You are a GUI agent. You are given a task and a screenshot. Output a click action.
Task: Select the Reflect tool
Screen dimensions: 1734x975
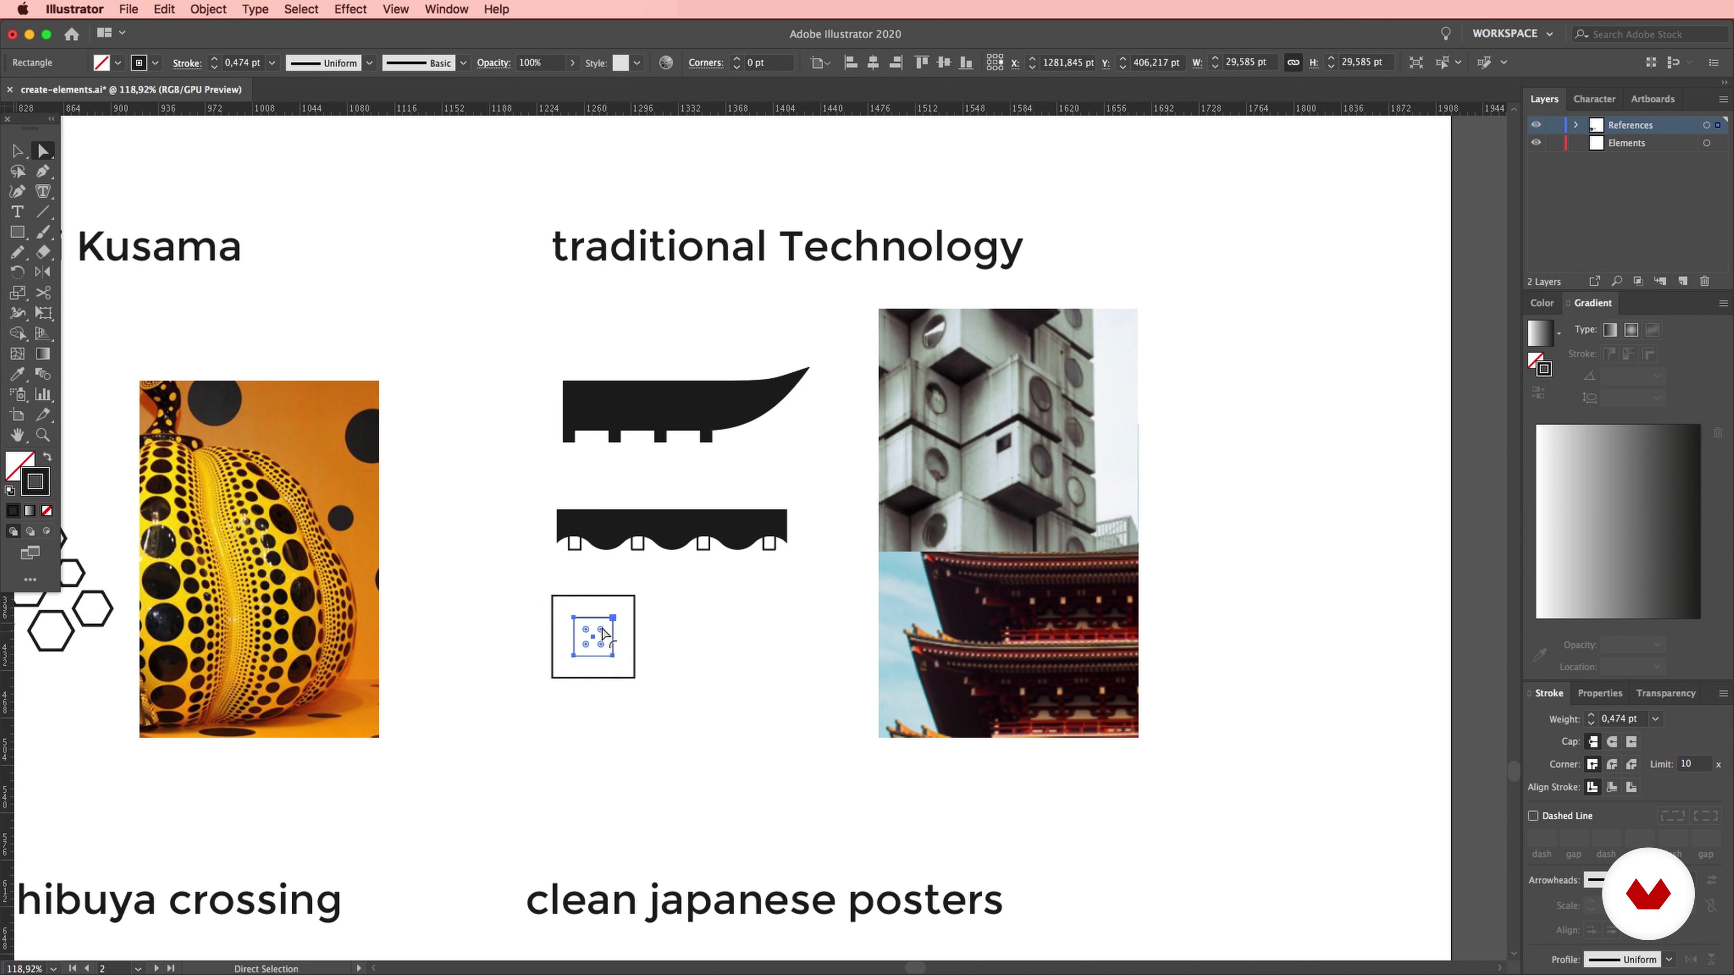[x=43, y=273]
